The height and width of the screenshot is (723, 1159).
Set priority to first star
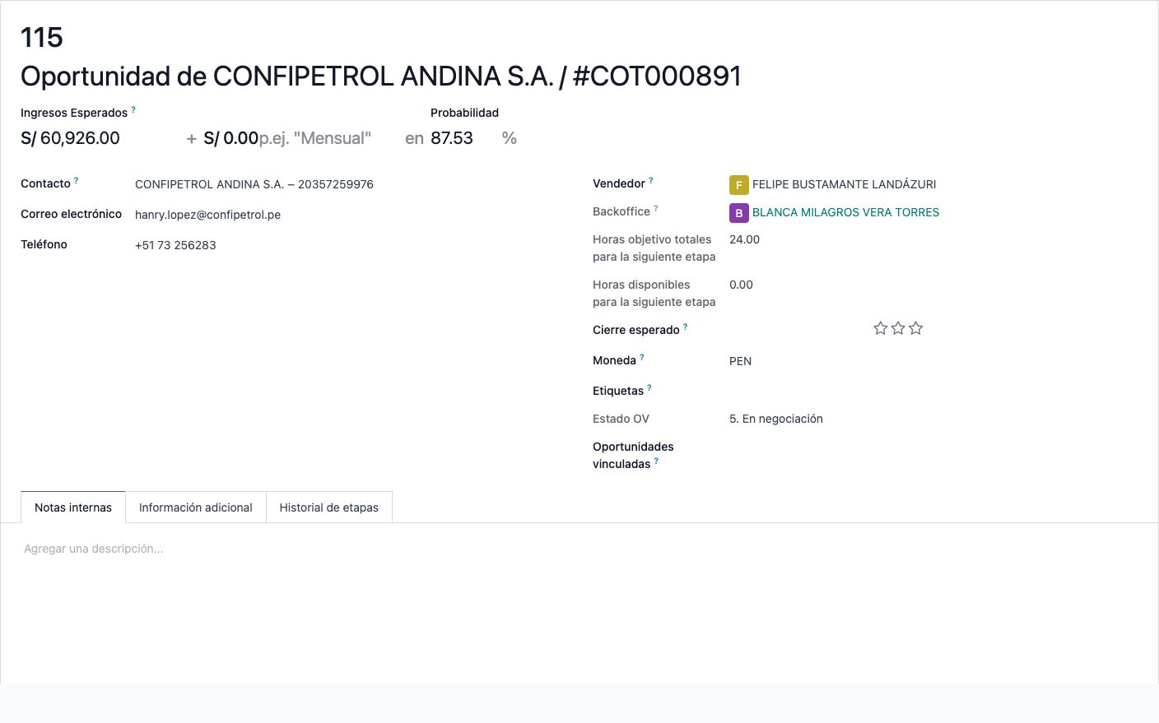pyautogui.click(x=880, y=328)
